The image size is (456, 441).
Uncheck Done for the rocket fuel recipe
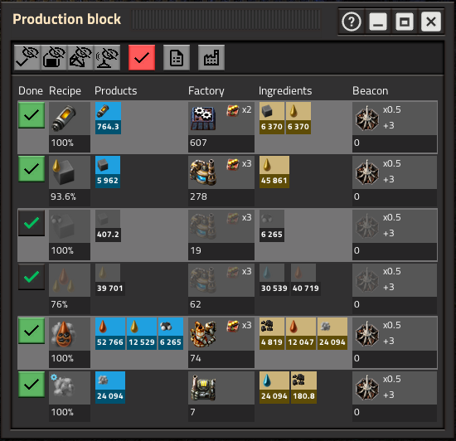32,115
